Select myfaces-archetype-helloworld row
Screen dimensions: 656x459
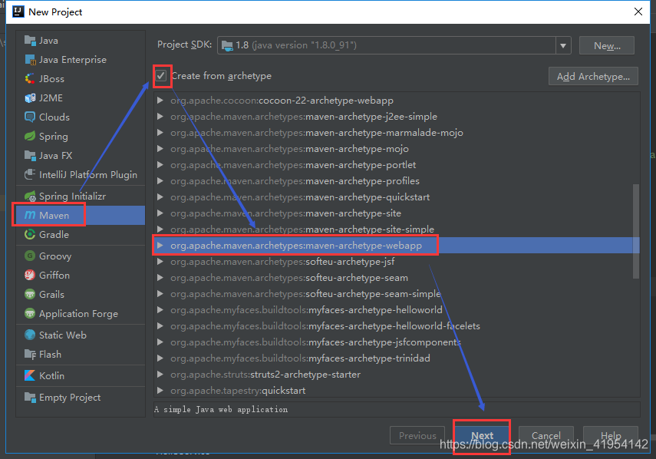397,309
